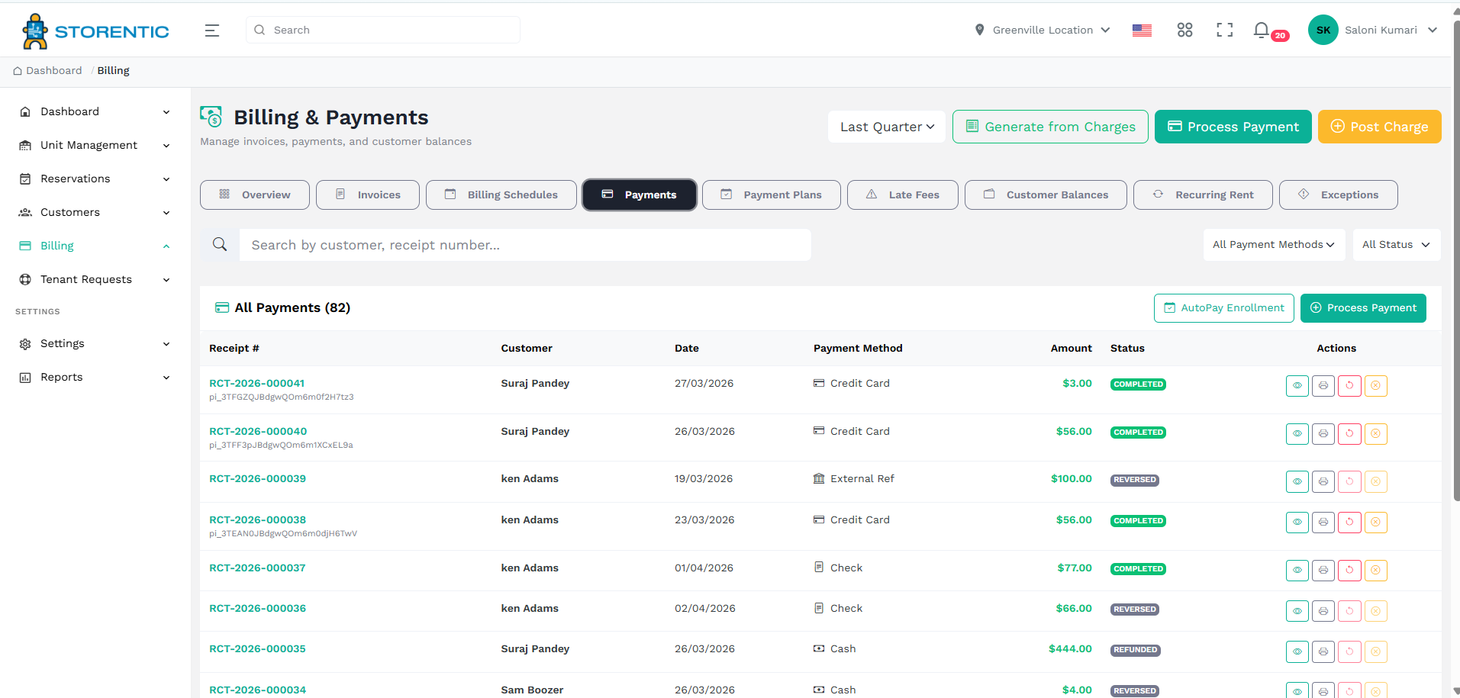
Task: Void the RCT-2026-000038 payment
Action: (1376, 523)
